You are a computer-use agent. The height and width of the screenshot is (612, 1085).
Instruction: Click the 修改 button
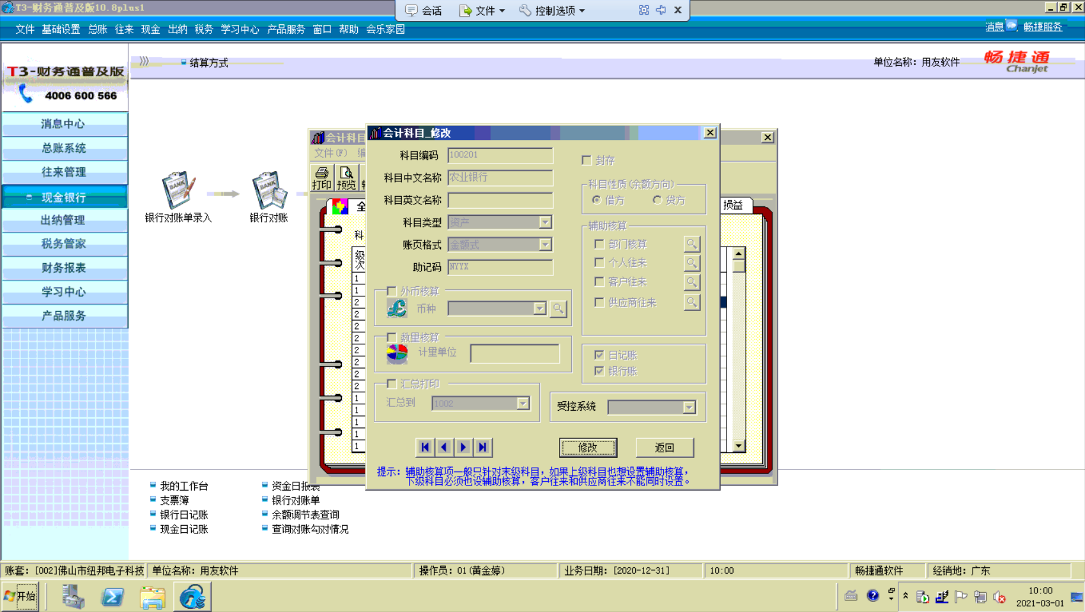pyautogui.click(x=588, y=447)
